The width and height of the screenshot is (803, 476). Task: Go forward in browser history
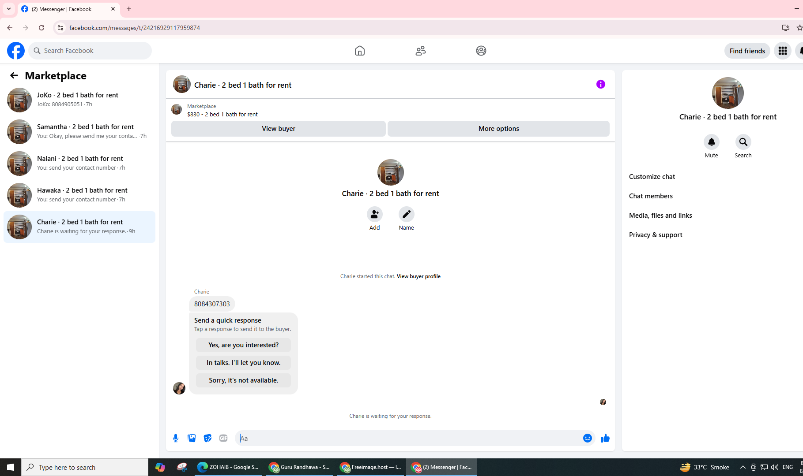[26, 28]
